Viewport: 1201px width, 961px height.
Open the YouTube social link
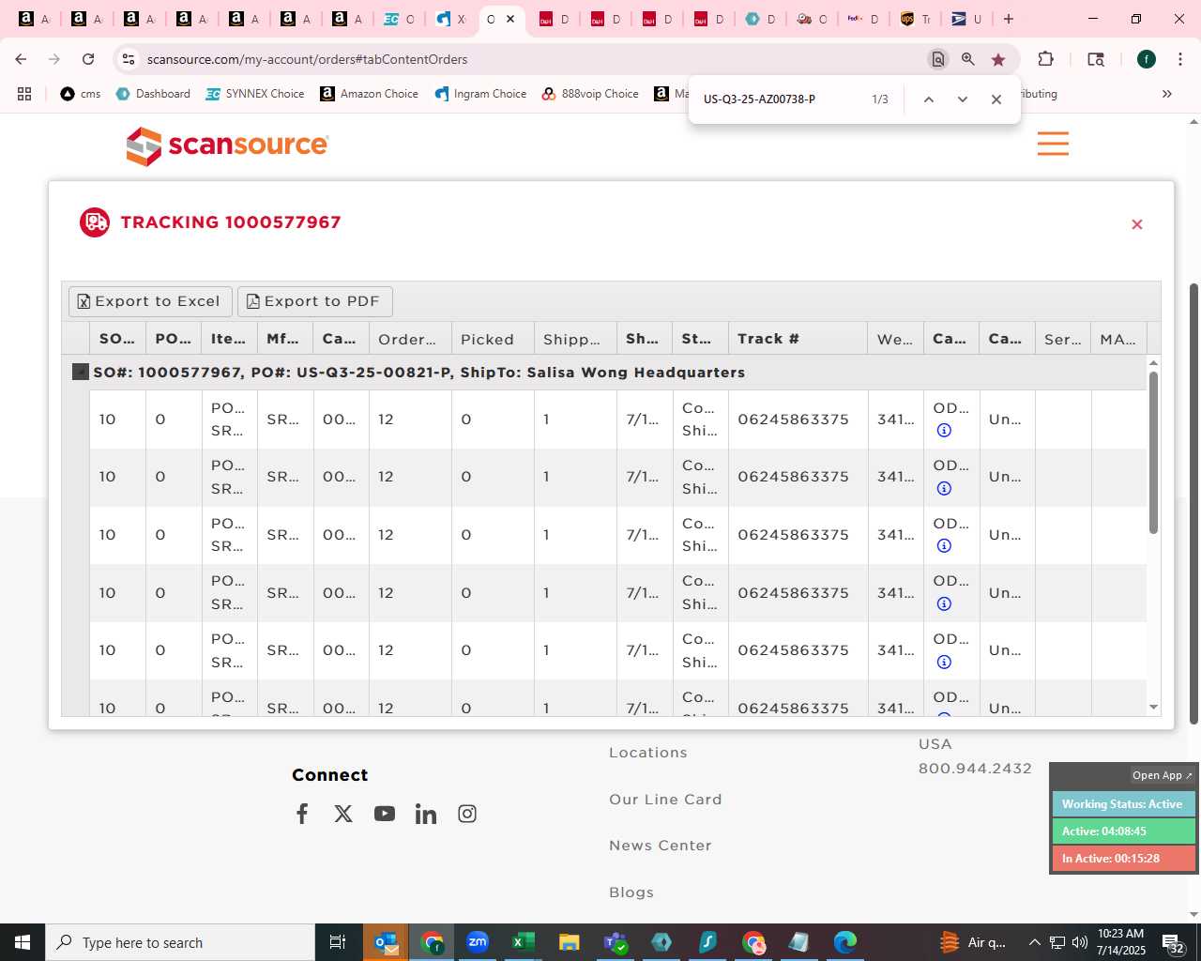point(385,814)
